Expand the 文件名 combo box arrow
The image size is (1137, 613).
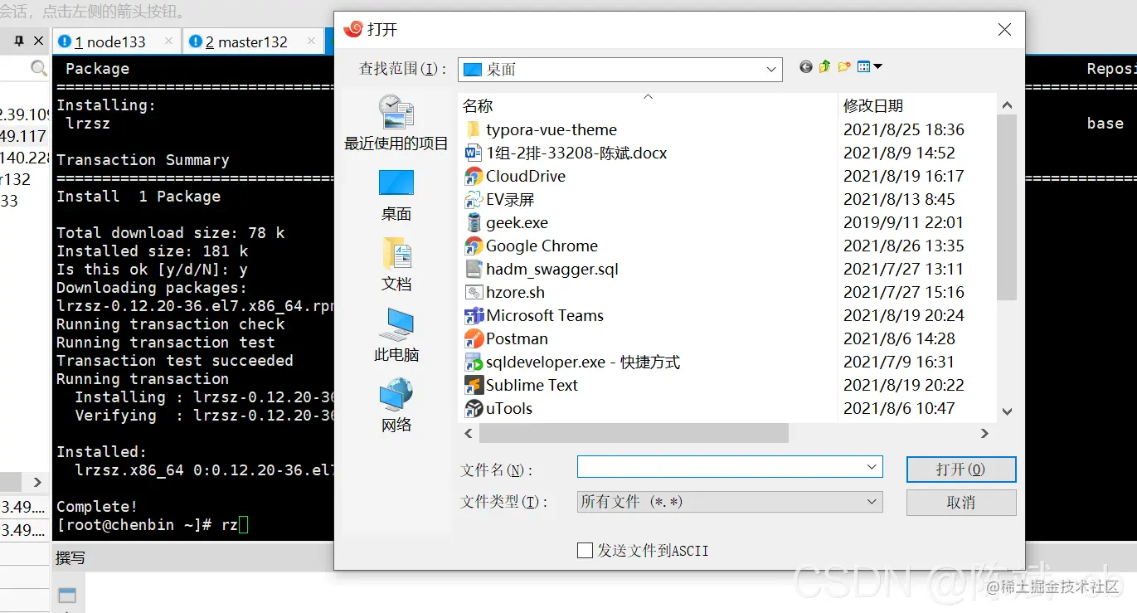[872, 467]
